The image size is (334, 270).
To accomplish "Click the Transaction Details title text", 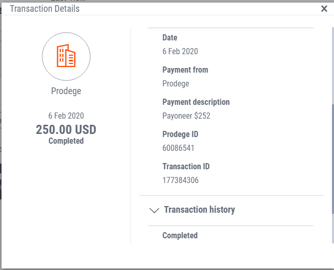I will tap(44, 9).
